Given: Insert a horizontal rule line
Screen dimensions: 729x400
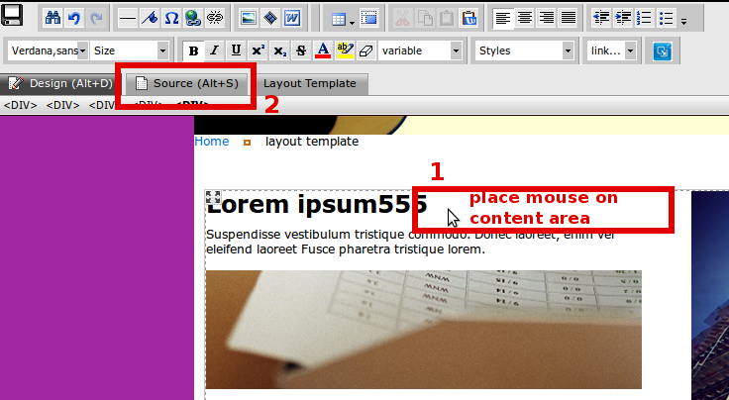Looking at the screenshot, I should tap(128, 18).
